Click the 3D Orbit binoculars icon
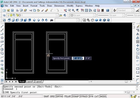Image resolution: width=140 pixels, height=98 pixels. pyautogui.click(x=52, y=20)
